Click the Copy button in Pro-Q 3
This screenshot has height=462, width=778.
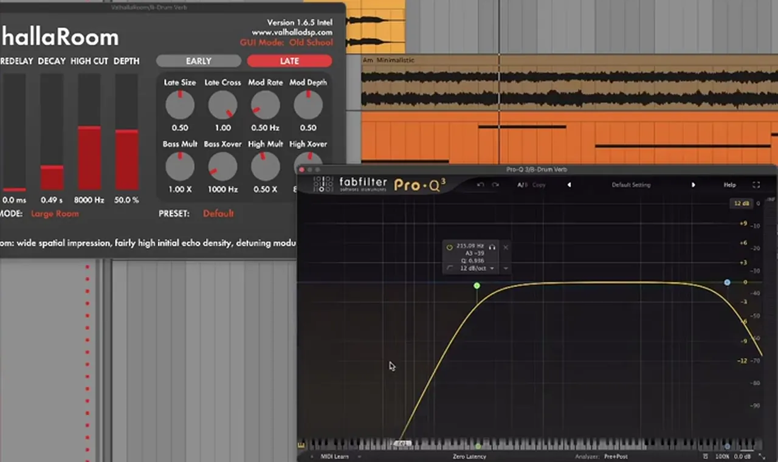click(x=539, y=185)
